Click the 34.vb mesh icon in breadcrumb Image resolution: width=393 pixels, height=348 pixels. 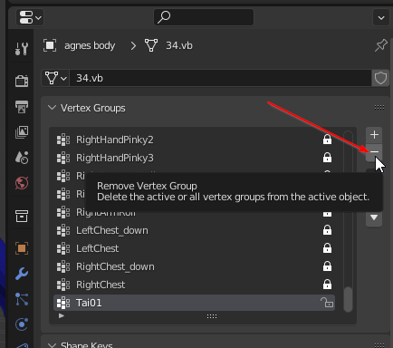click(151, 45)
